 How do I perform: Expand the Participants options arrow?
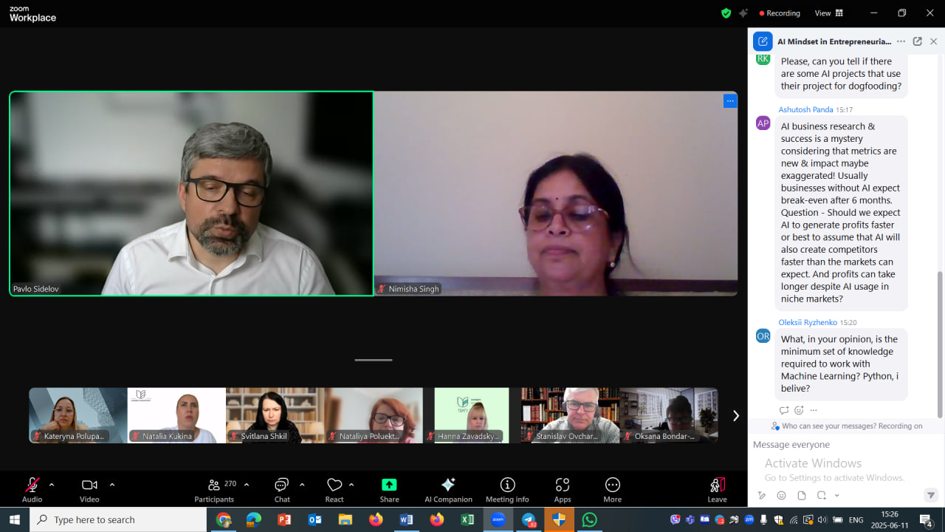(247, 485)
